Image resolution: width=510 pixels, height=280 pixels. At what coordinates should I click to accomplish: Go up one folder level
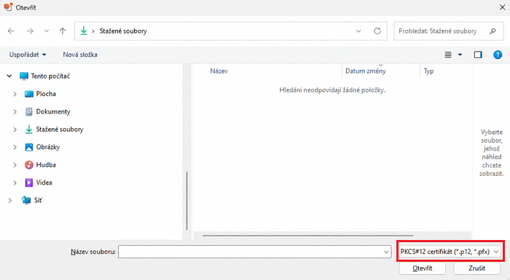coord(63,31)
